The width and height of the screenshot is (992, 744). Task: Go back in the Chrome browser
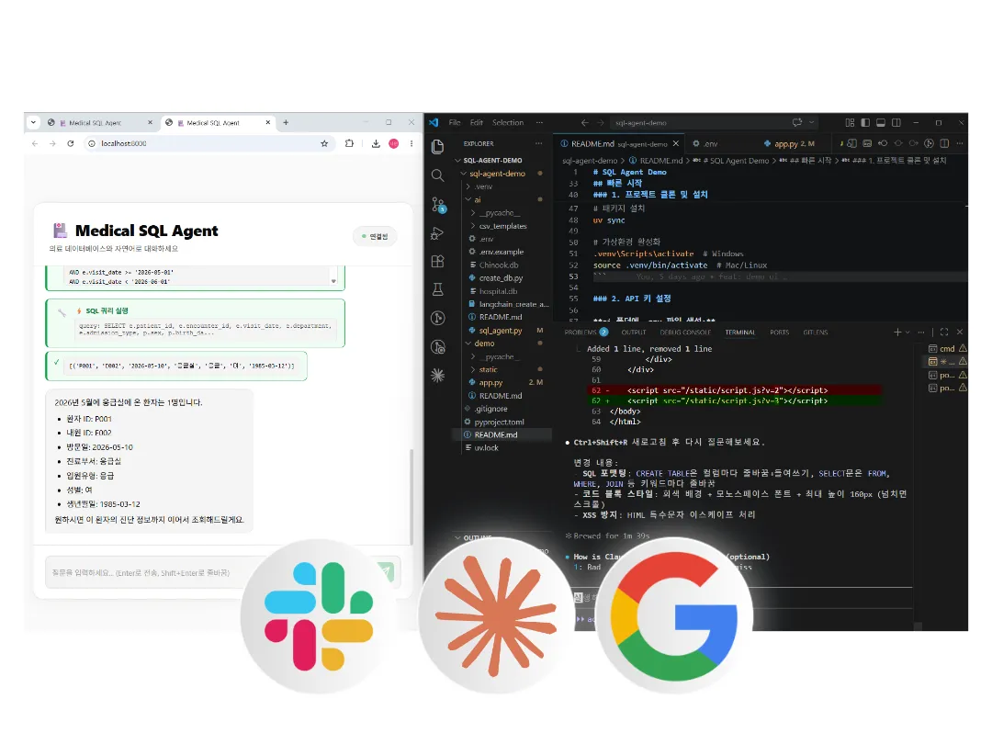(35, 143)
